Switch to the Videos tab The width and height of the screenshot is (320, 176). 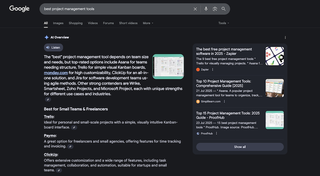[x=93, y=23]
